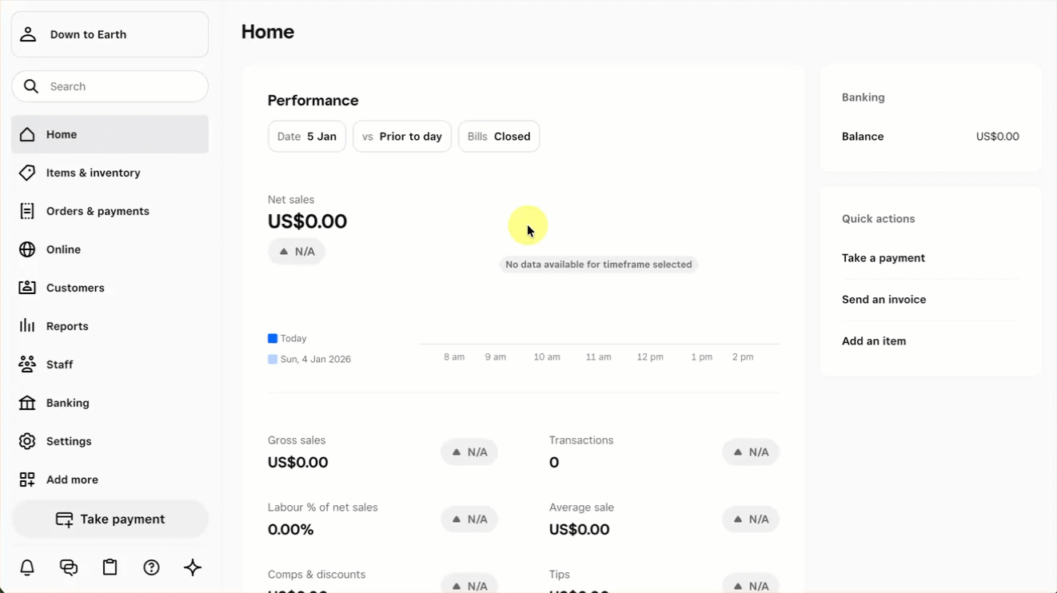Open the help question mark icon
This screenshot has width=1057, height=593.
click(151, 567)
